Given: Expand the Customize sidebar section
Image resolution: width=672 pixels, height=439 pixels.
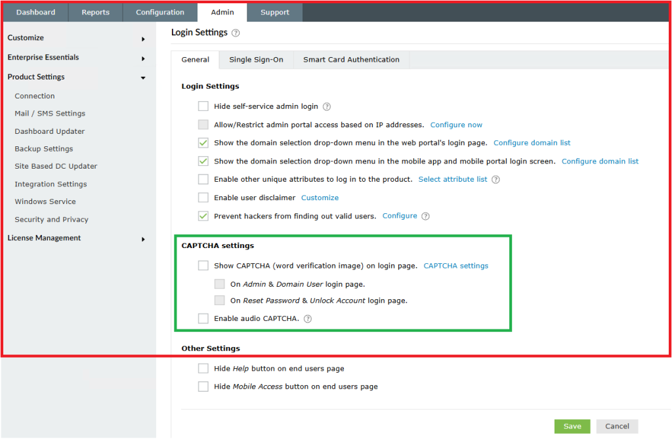Looking at the screenshot, I should click(x=143, y=39).
